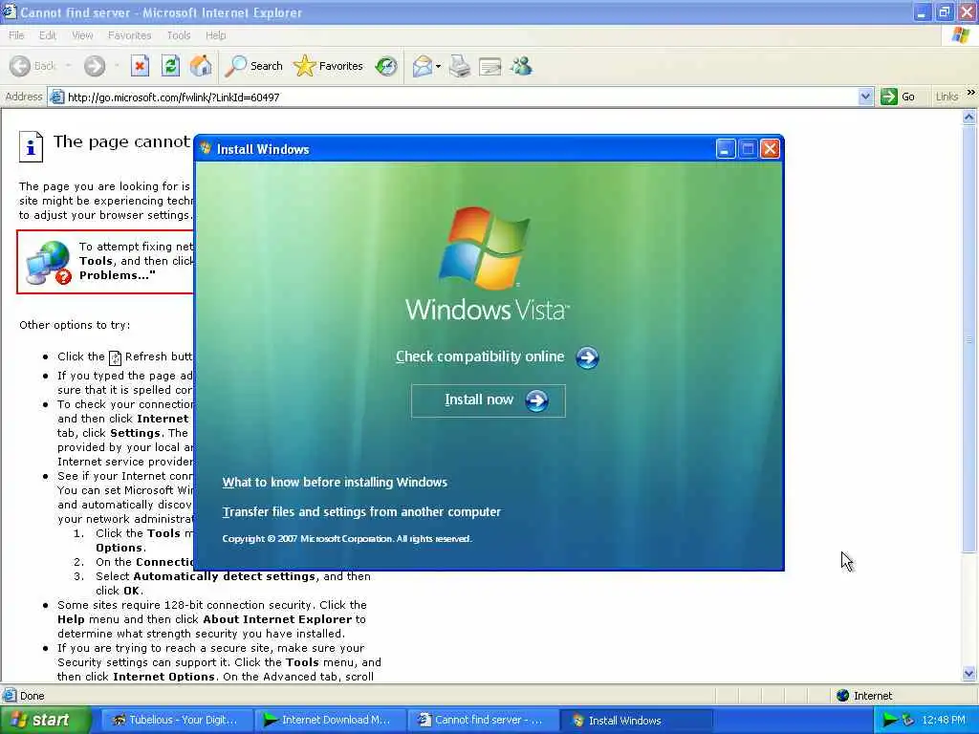Open the Help menu
Viewport: 979px width, 734px height.
click(x=215, y=35)
